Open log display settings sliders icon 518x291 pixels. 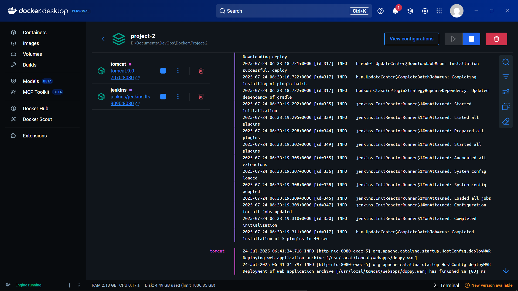click(506, 92)
